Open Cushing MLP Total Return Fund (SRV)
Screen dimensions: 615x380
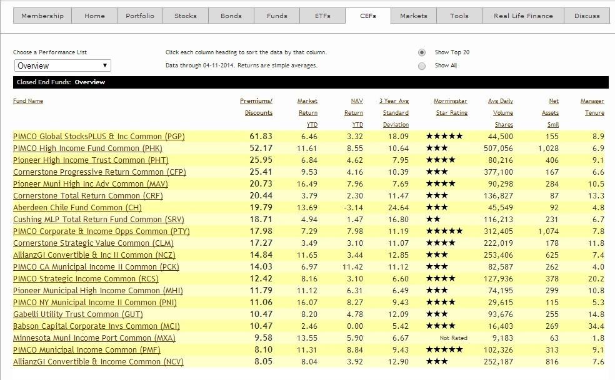(x=99, y=220)
